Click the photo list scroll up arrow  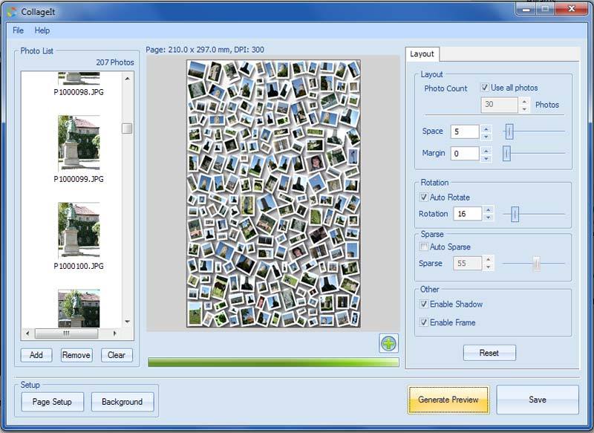pyautogui.click(x=127, y=79)
